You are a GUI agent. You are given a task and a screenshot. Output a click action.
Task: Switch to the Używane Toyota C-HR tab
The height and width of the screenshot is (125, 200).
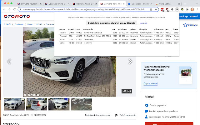[x=57, y=4]
